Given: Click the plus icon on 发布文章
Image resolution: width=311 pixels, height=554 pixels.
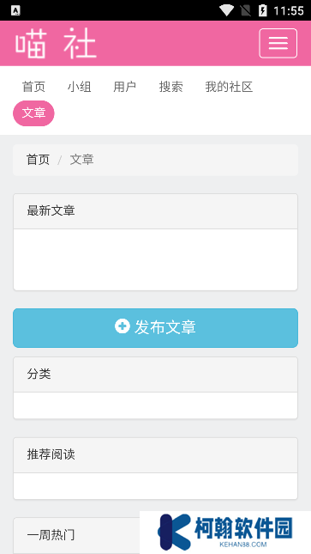Looking at the screenshot, I should (x=123, y=326).
